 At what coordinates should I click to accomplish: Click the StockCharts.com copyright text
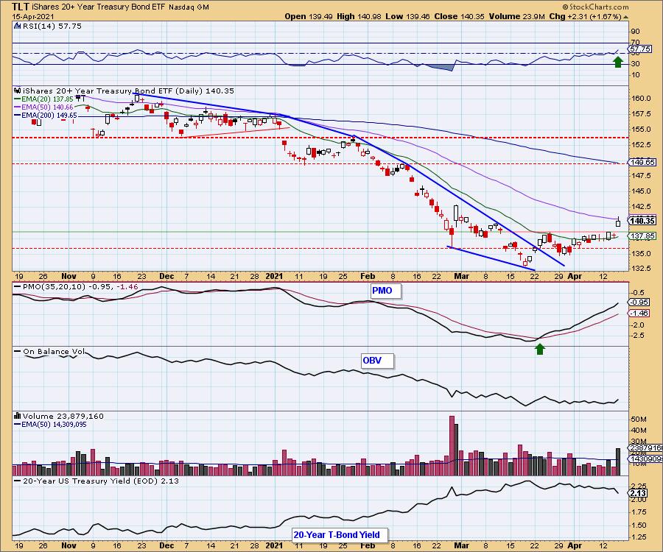click(595, 7)
